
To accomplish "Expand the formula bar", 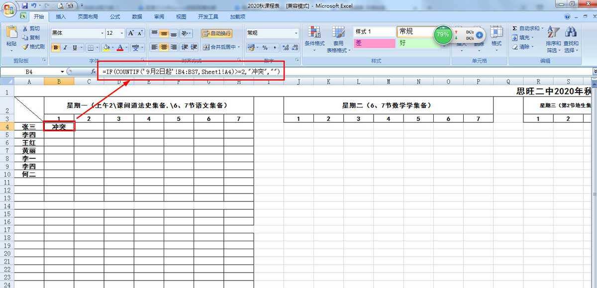I will (x=594, y=72).
